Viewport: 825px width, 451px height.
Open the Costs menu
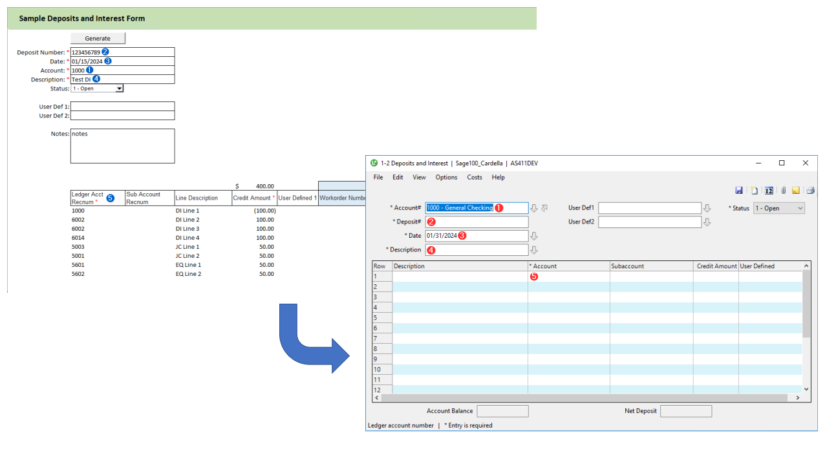[474, 177]
